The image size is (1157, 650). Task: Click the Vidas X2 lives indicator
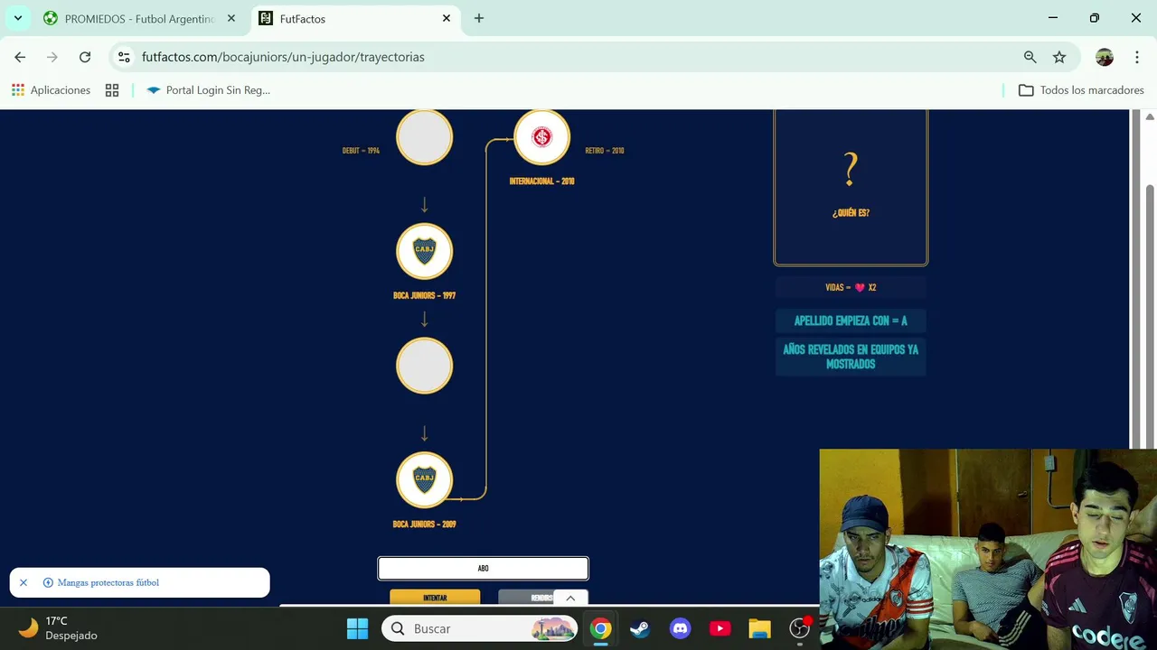pyautogui.click(x=851, y=287)
